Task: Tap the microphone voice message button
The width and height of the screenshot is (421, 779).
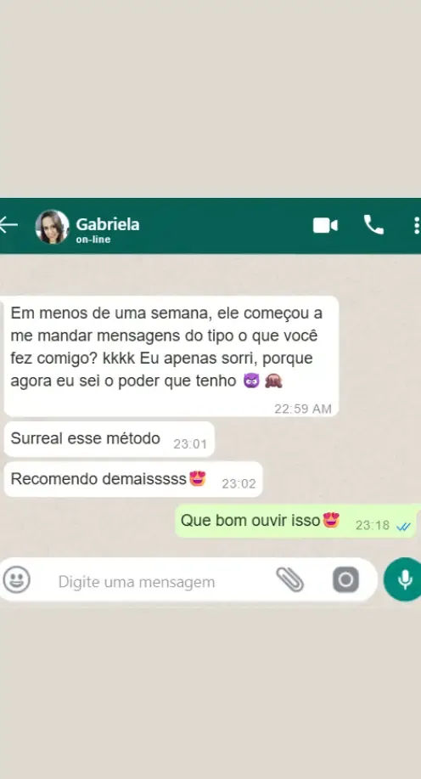Action: [404, 579]
